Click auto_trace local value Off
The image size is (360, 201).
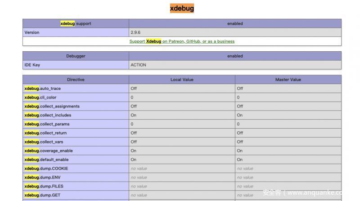[x=182, y=89]
